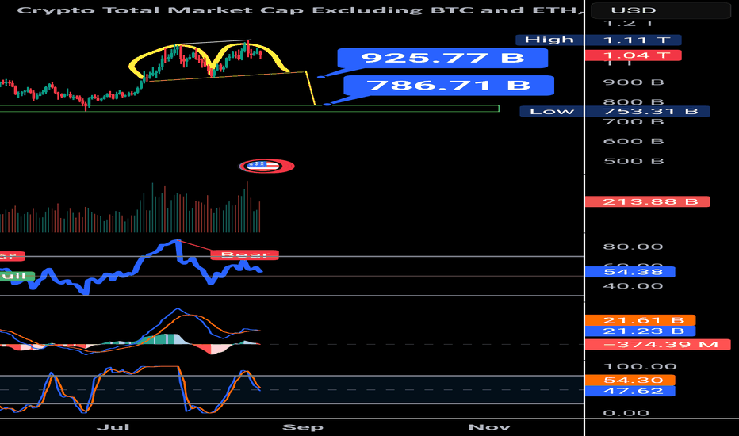Click the 900 B price scale label

click(634, 82)
